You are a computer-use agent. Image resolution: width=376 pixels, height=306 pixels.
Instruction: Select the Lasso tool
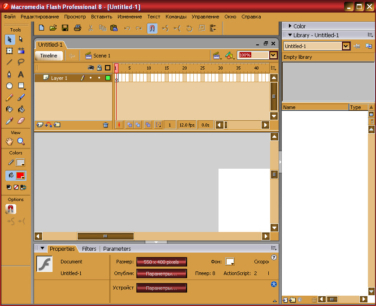point(21,62)
